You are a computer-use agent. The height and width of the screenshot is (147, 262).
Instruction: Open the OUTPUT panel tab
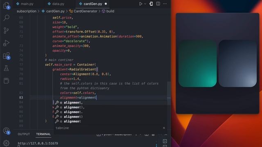click(24, 134)
